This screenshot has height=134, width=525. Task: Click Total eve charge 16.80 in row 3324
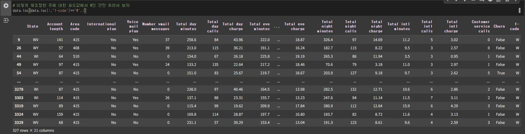pyautogui.click(x=300, y=114)
